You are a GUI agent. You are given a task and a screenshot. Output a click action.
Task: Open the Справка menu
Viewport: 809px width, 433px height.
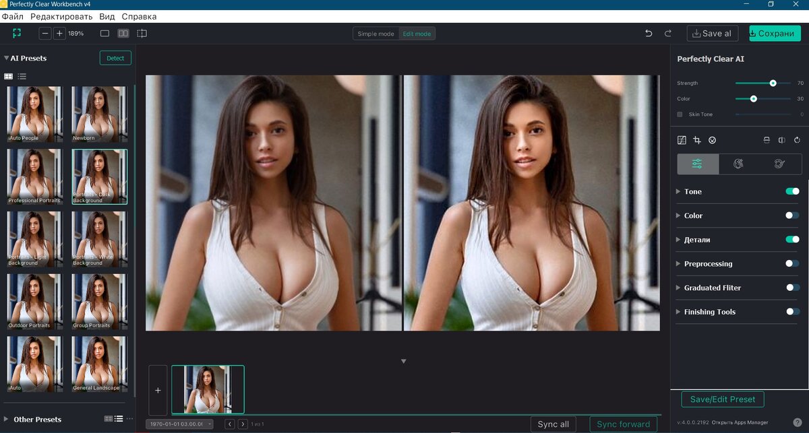click(140, 16)
